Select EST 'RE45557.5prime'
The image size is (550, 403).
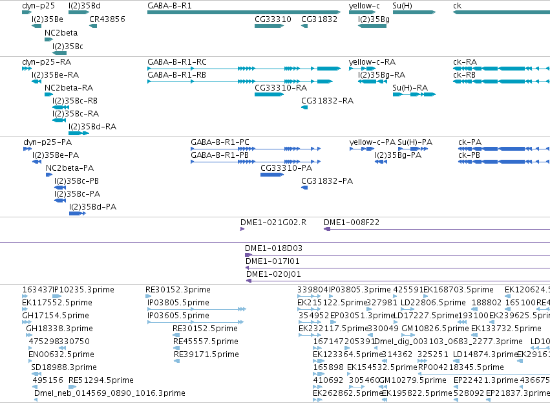[206, 342]
